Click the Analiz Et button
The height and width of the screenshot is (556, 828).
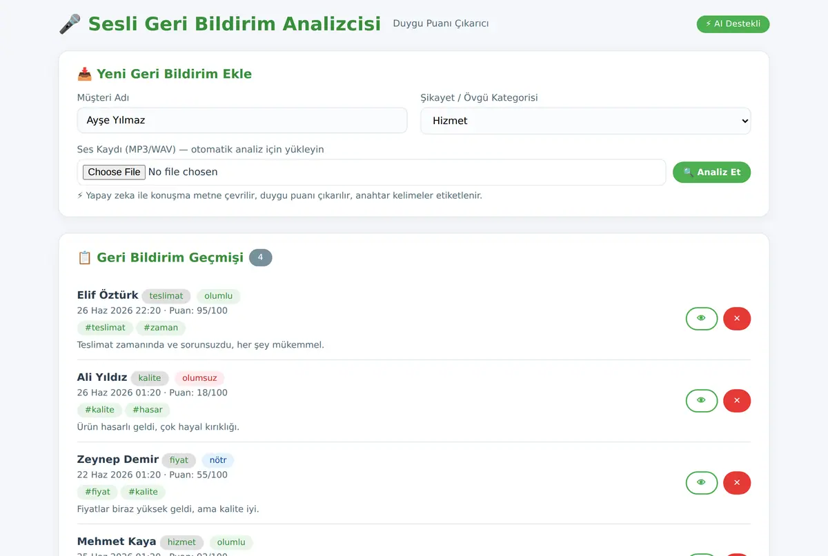711,172
